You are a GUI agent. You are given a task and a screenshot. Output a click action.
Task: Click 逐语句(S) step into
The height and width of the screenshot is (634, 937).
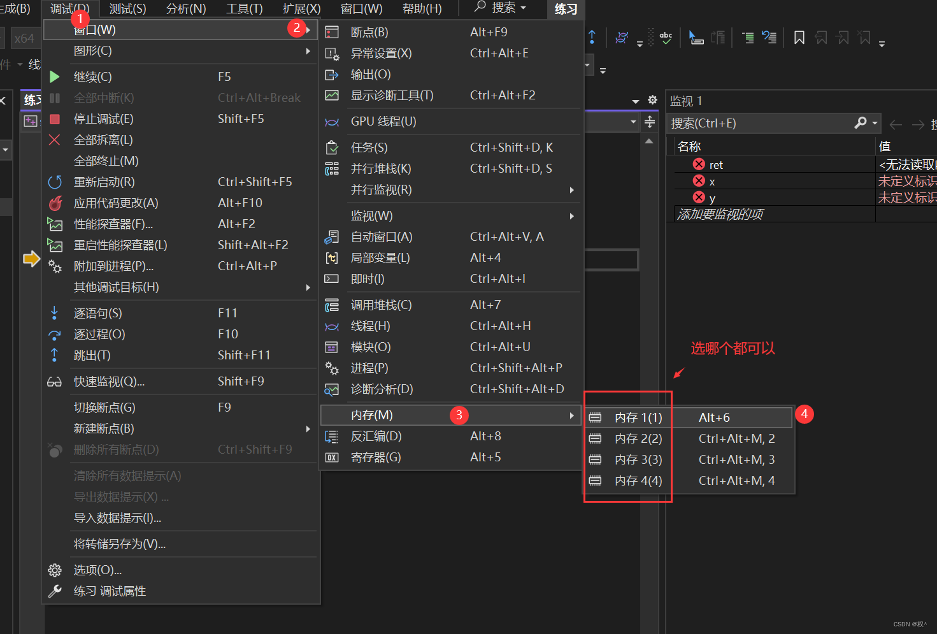click(180, 313)
